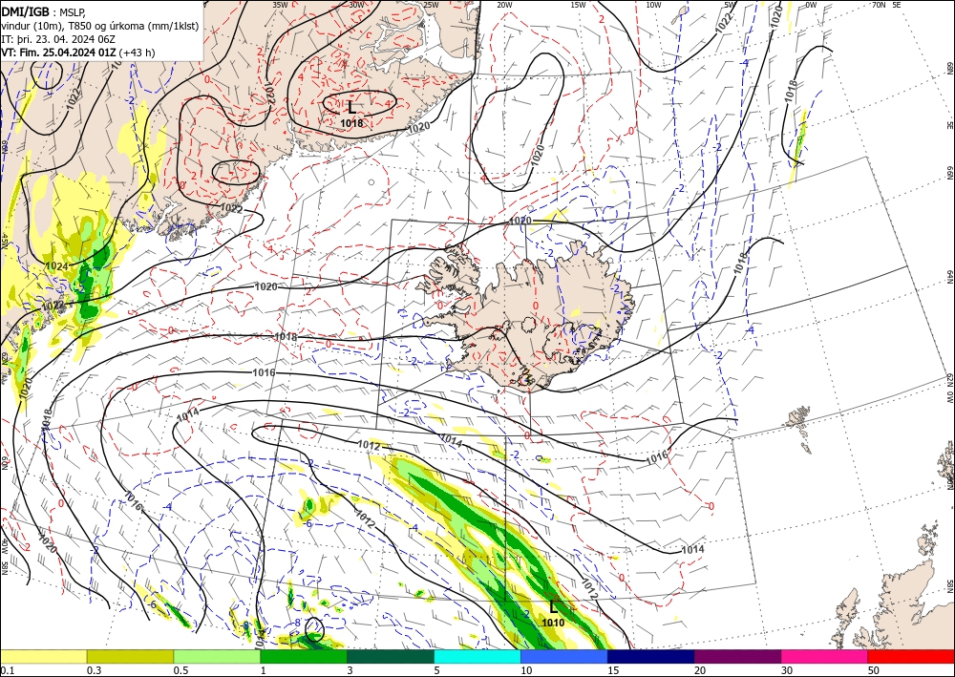Click the 30W longitude label

click(x=356, y=5)
